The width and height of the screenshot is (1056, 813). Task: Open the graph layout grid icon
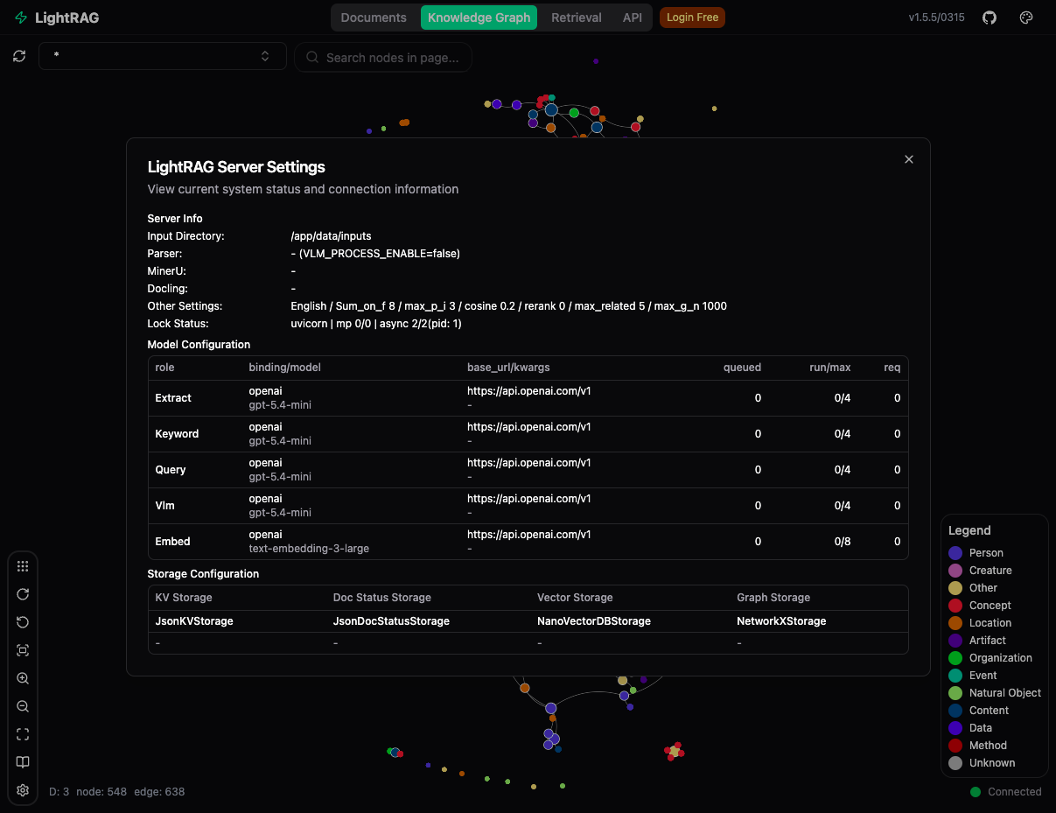click(23, 566)
